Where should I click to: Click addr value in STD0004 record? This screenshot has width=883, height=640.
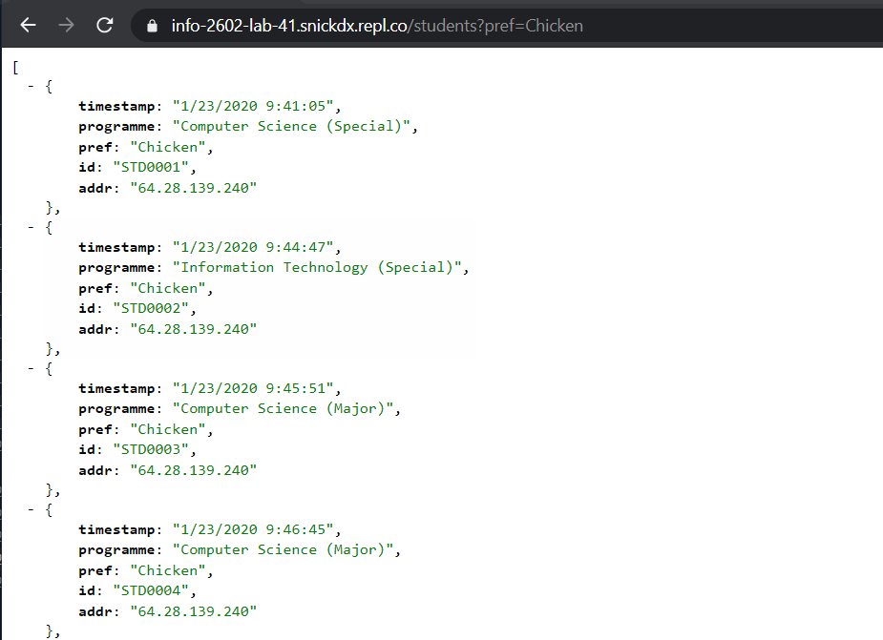point(193,611)
